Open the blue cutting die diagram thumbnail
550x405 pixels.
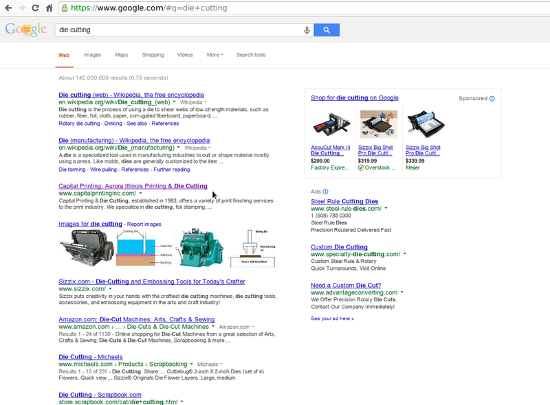click(x=144, y=248)
